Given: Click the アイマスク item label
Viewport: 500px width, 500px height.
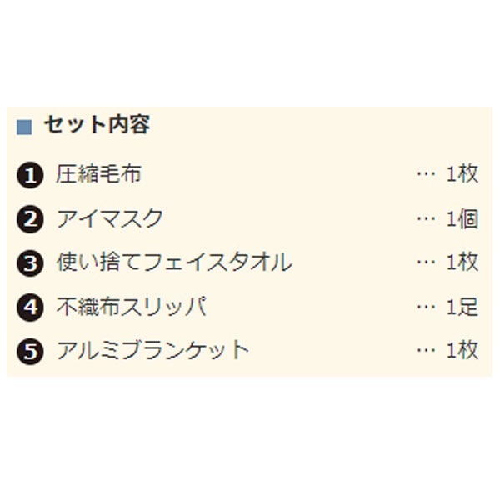Looking at the screenshot, I should 109,218.
